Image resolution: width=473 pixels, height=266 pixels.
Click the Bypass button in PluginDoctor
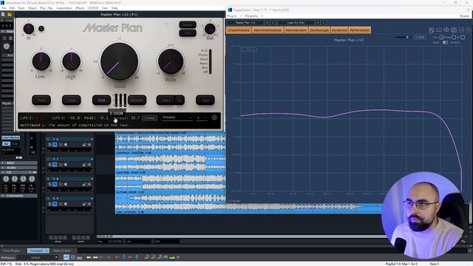point(465,16)
